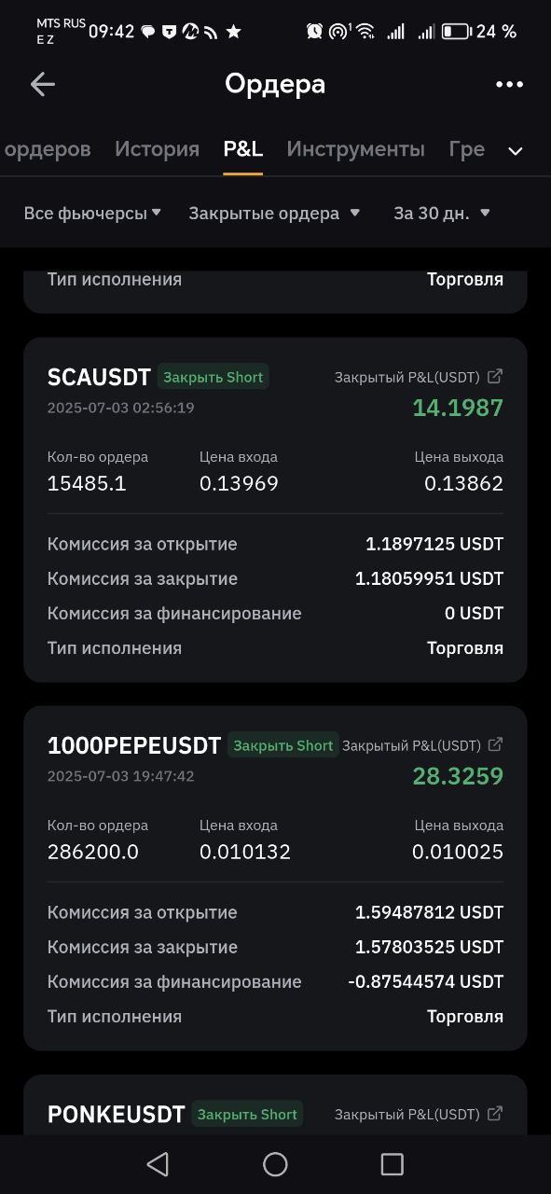Viewport: 551px width, 1194px height.
Task: Tap the 28.3259 closed P&L value
Action: [x=458, y=776]
